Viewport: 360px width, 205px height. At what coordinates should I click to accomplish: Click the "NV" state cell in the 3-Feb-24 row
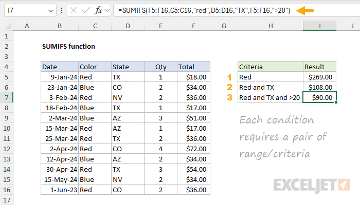[x=128, y=98]
